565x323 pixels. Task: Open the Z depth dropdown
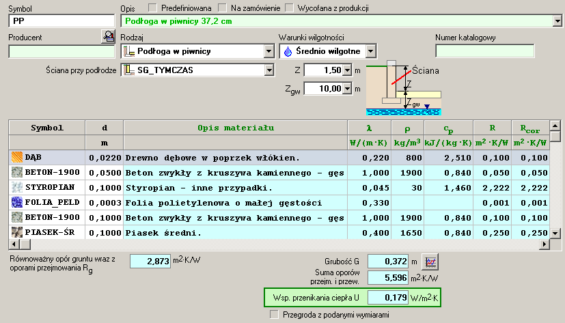tap(347, 70)
